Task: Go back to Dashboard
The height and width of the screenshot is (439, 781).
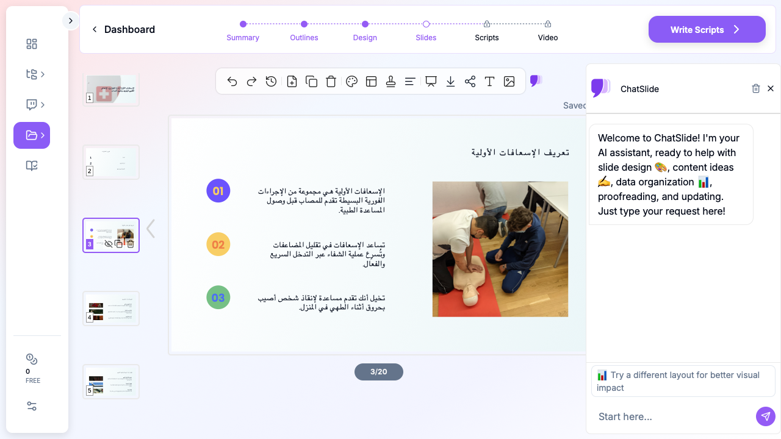Action: [123, 29]
